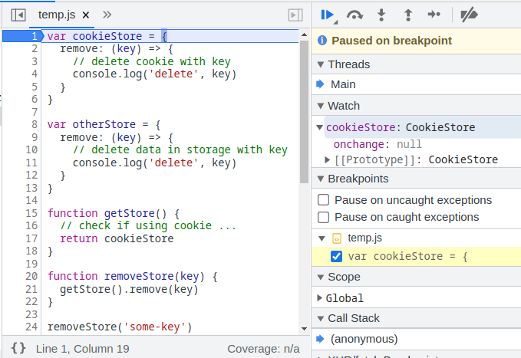Click the temp.js file icon in Breakpoints

click(337, 238)
